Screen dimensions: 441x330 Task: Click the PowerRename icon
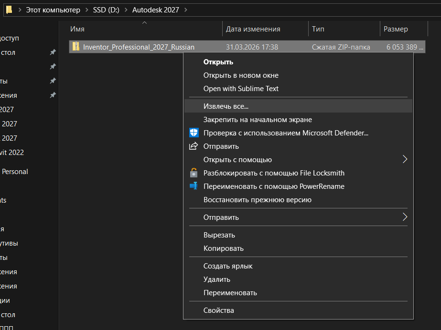(x=194, y=186)
